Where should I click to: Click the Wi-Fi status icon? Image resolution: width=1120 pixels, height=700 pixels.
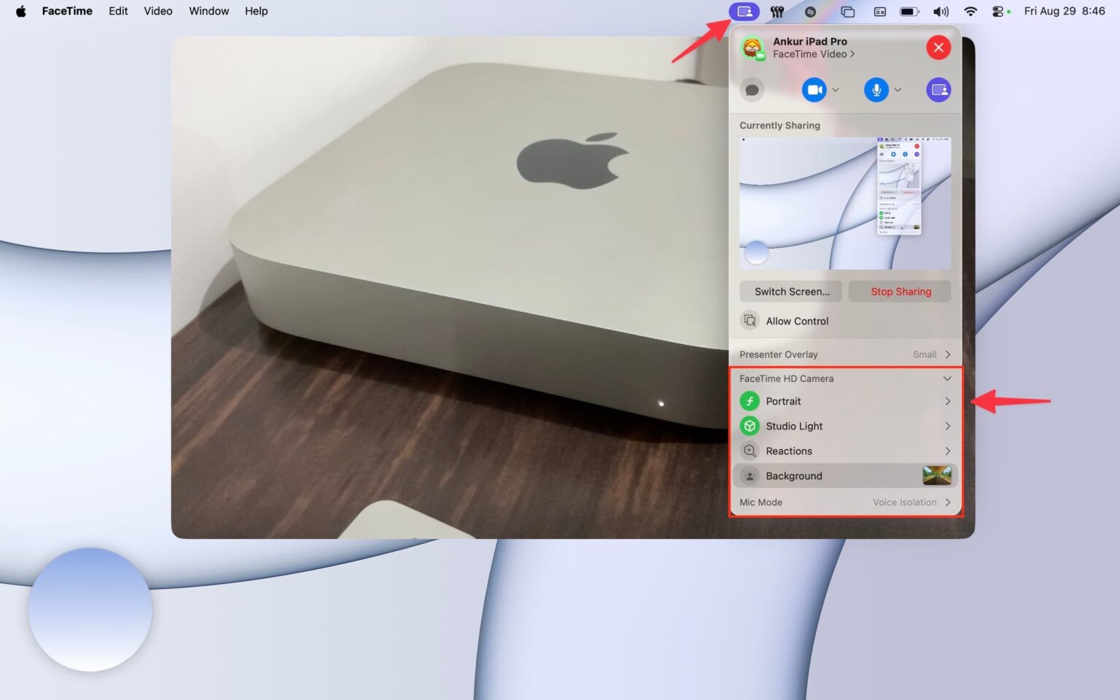(970, 11)
